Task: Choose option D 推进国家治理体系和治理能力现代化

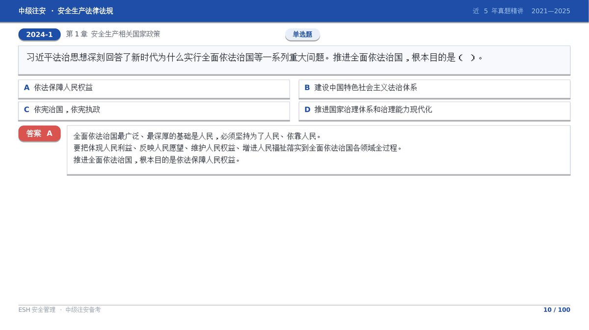Action: 434,111
